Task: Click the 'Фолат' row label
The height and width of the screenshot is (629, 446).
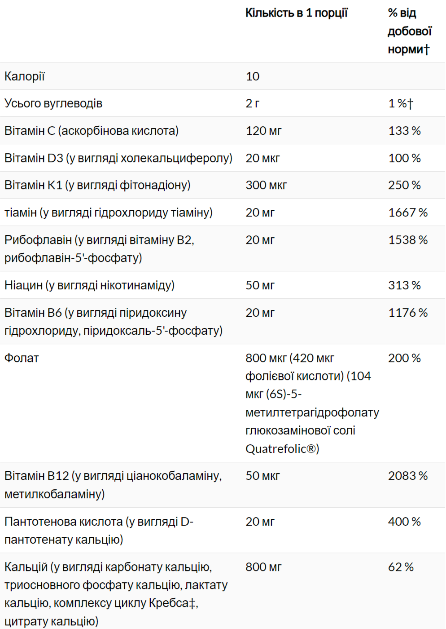Action: [x=22, y=358]
